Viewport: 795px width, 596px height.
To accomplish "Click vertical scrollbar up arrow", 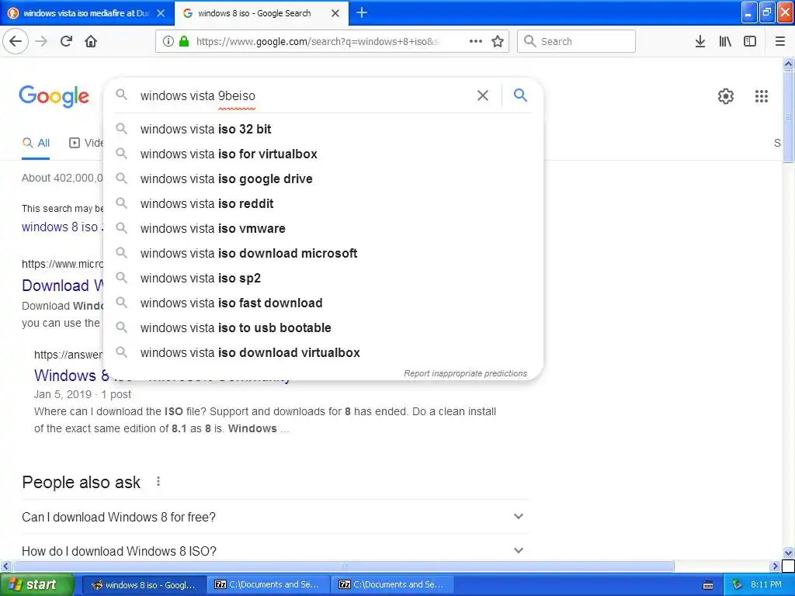I will coord(789,64).
